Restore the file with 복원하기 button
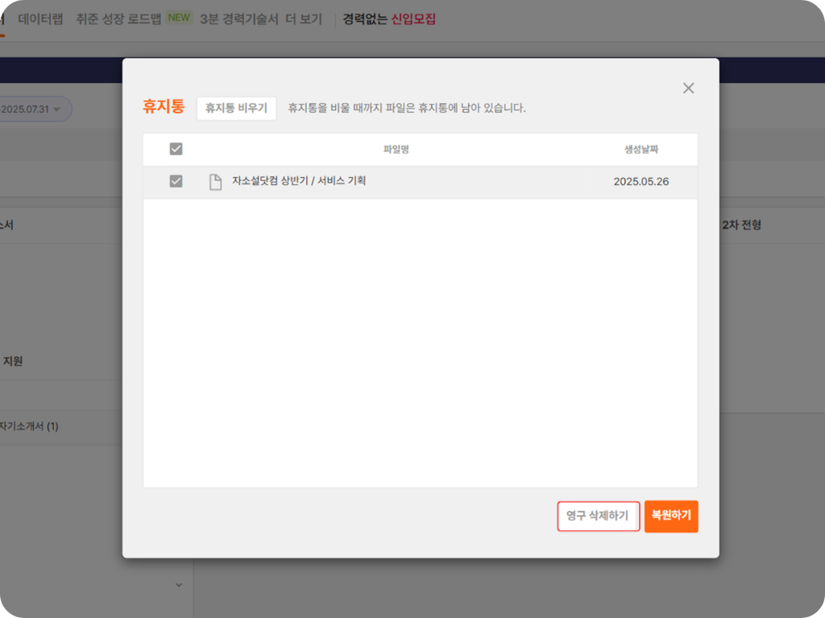The width and height of the screenshot is (825, 618). pos(671,516)
